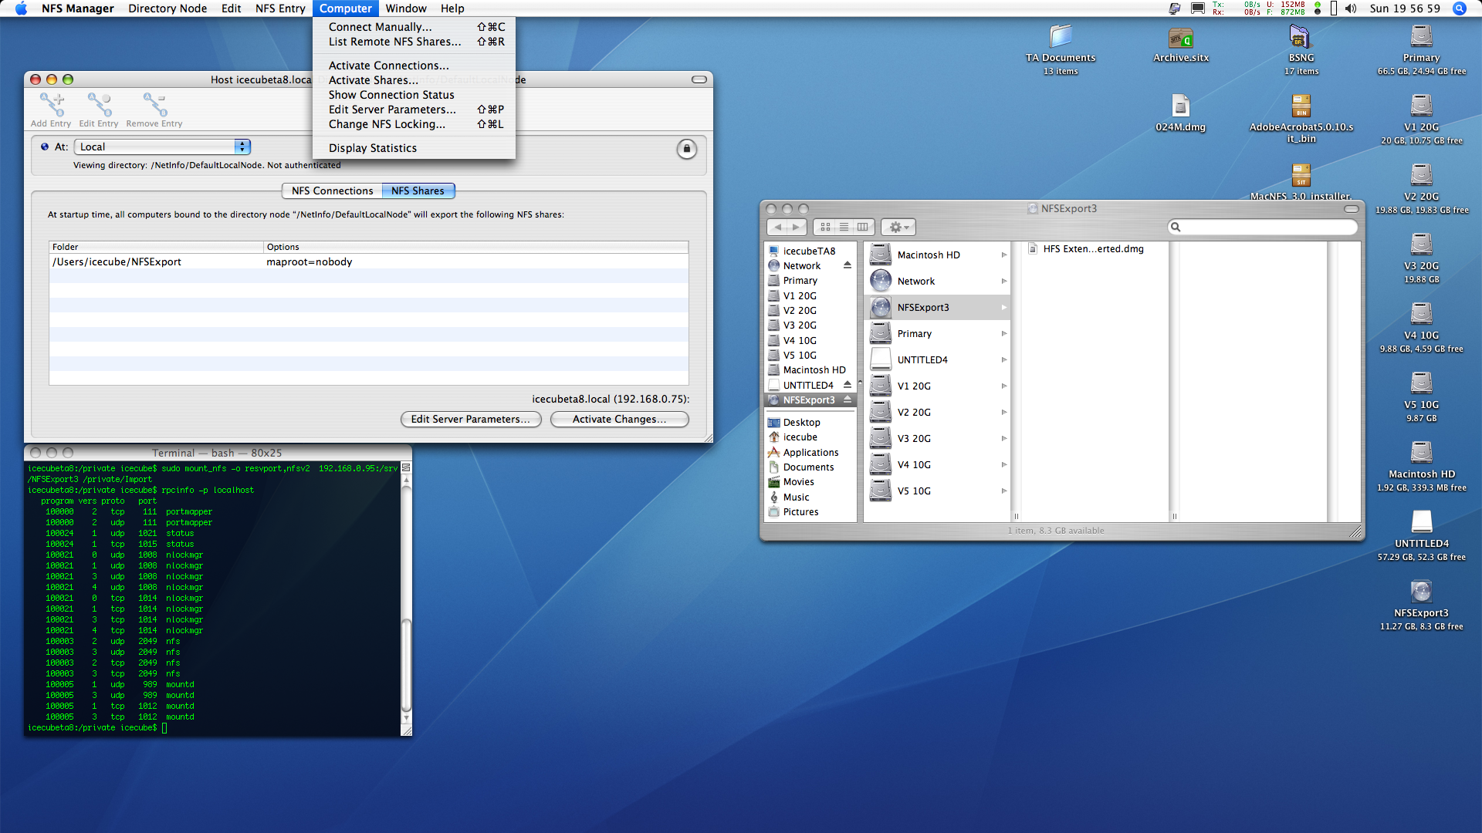Viewport: 1482px width, 833px height.
Task: Eject NFSExport3 in Finder sidebar
Action: point(848,400)
